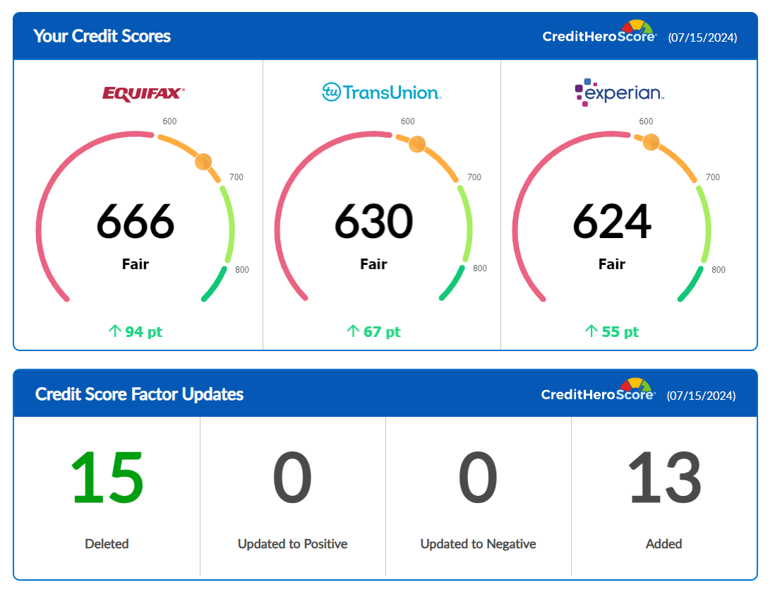
Task: Click the 800 tick on Equifax gauge
Action: click(241, 270)
